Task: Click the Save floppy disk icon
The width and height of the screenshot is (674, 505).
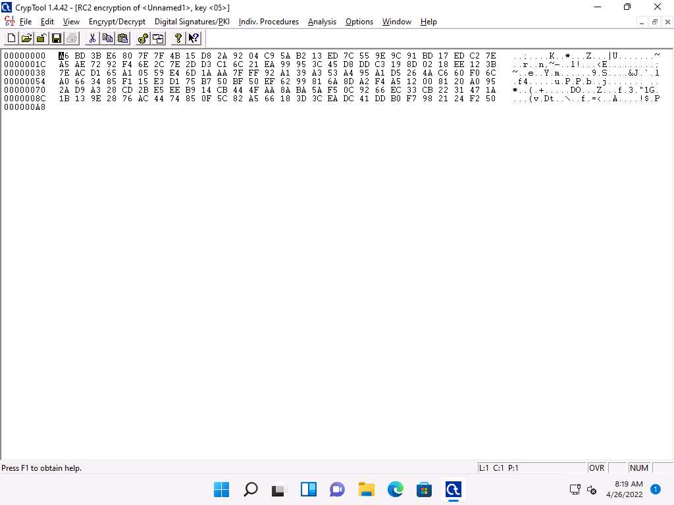Action: click(57, 38)
